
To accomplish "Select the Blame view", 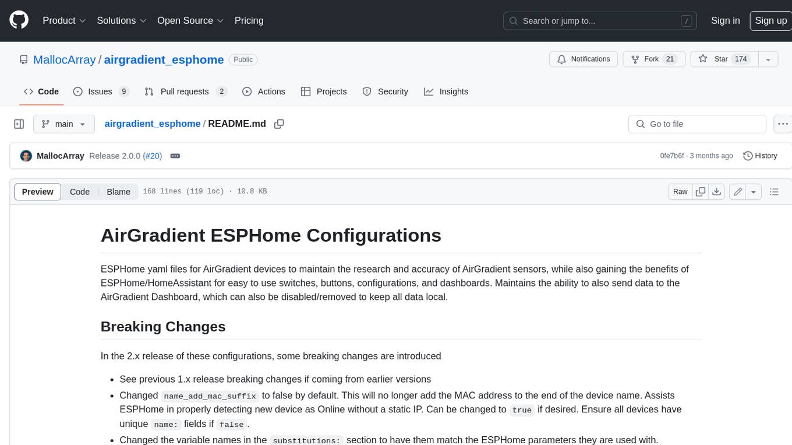I will (118, 192).
